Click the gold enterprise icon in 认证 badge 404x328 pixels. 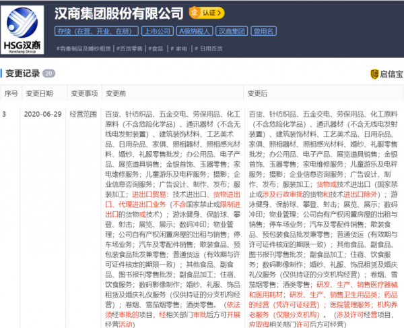pos(195,12)
